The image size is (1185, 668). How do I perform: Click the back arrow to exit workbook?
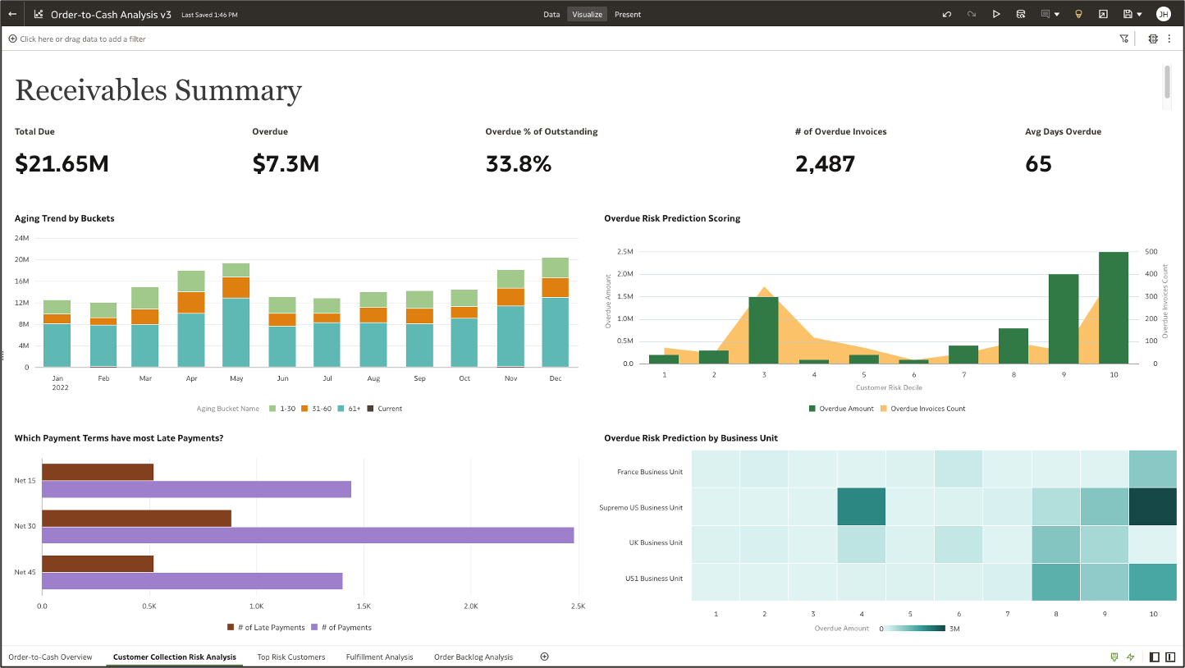12,14
